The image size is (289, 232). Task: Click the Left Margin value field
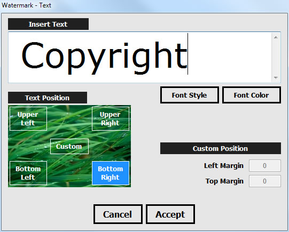click(265, 165)
